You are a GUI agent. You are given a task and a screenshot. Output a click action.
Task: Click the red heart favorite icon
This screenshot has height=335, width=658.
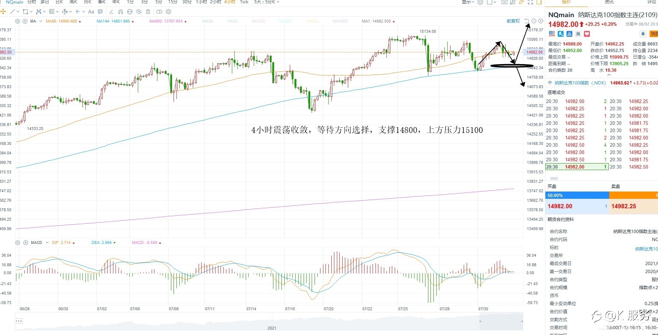[x=587, y=34]
